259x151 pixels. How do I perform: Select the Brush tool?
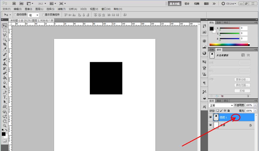click(x=5, y=59)
